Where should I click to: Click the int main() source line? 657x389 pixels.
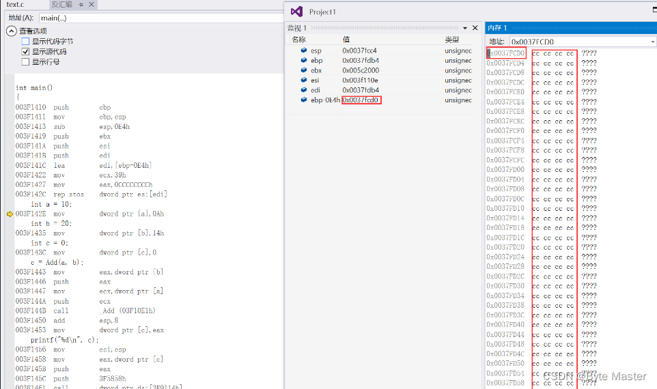pos(34,88)
